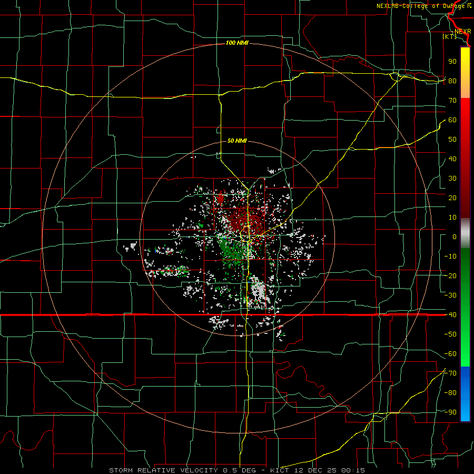Click the 80 value on the velocity scale

[x=452, y=81]
